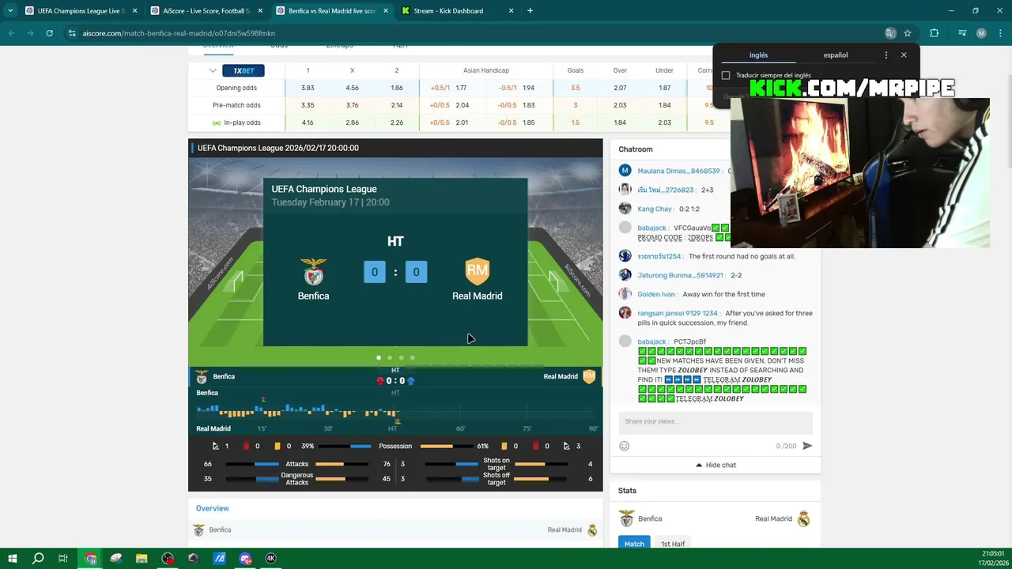Open the browser extensions puzzle icon
This screenshot has height=569, width=1012.
pyautogui.click(x=935, y=33)
